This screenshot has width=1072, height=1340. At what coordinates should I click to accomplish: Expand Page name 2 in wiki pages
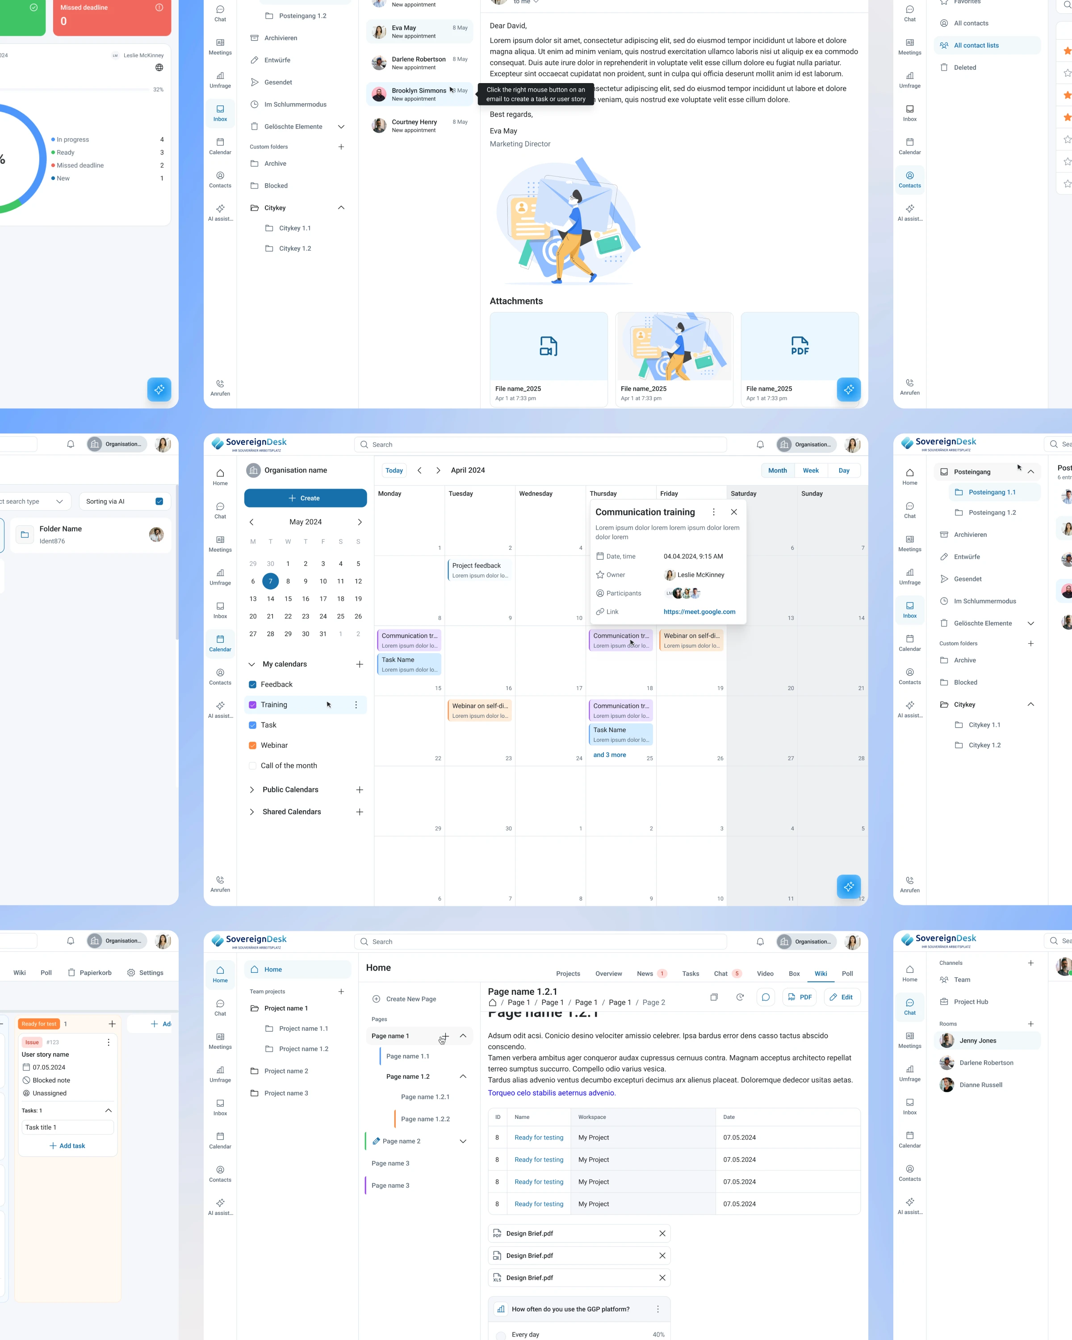[463, 1141]
